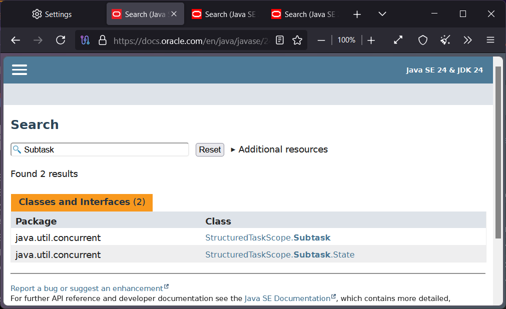The image size is (506, 309).
Task: Open the StructuredTaskScope.Subtask.State link
Action: click(x=280, y=254)
